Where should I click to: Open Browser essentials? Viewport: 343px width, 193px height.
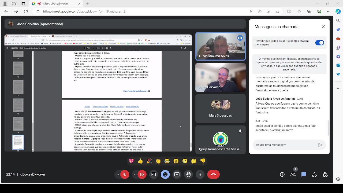pos(319,11)
